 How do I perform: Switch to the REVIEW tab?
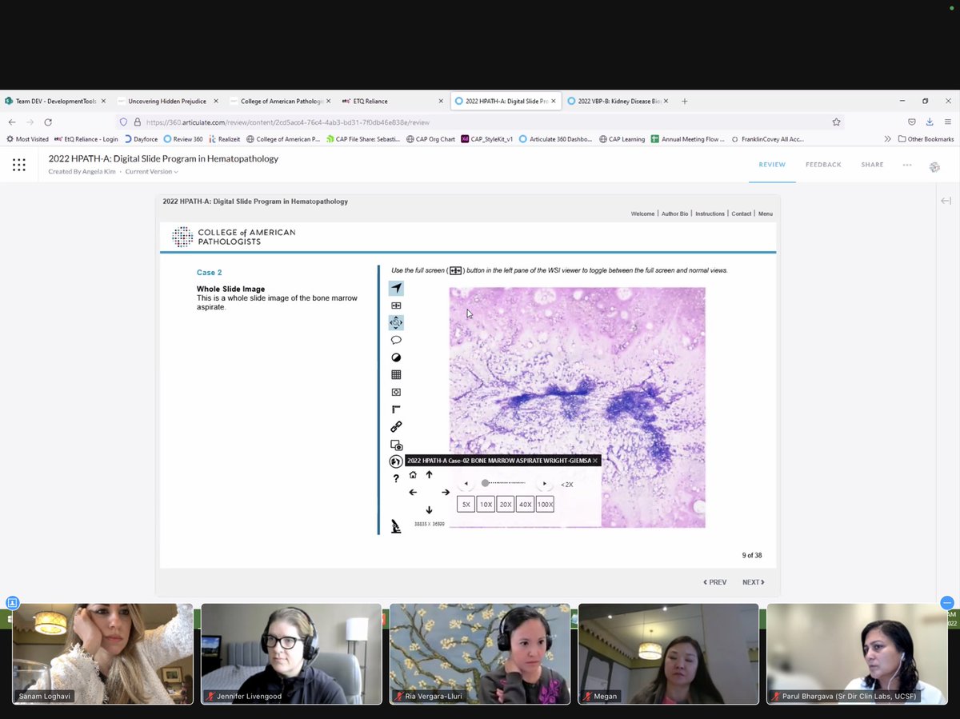coord(772,165)
